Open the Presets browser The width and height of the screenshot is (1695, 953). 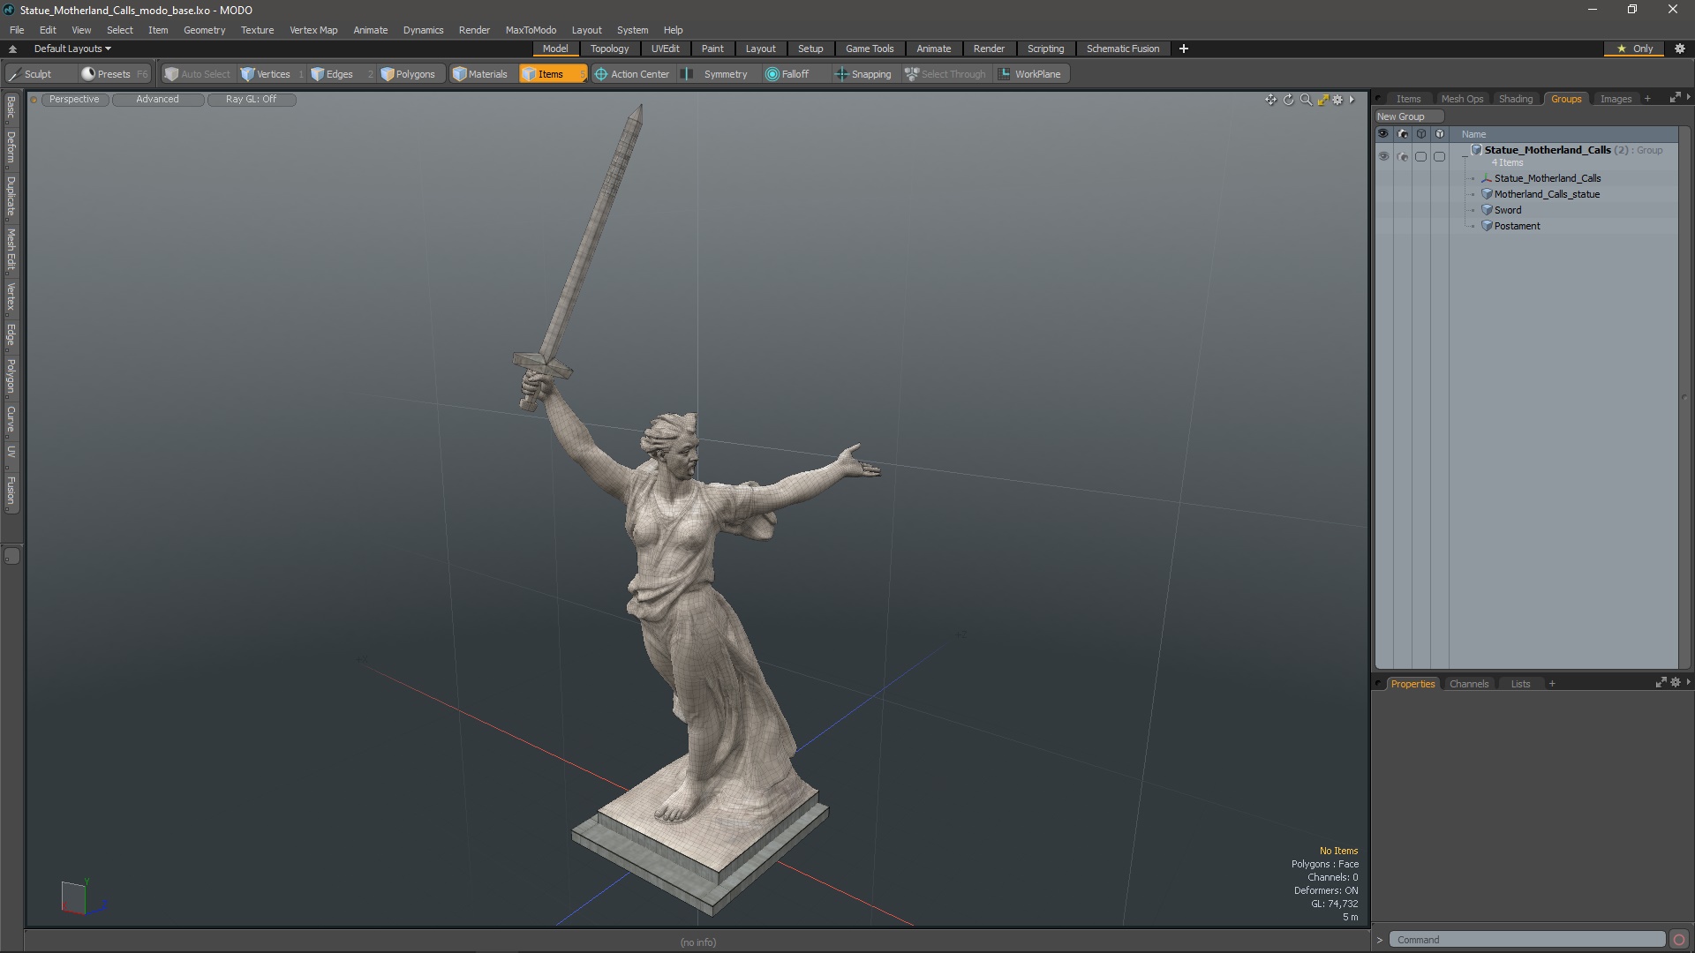click(114, 74)
